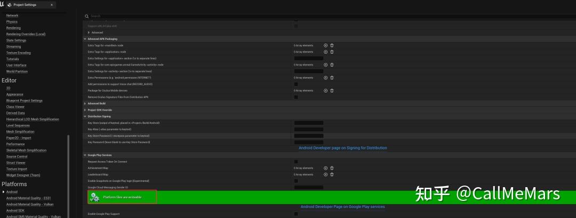
Task: Click Extra Settings for application section field
Action: click(x=309, y=58)
